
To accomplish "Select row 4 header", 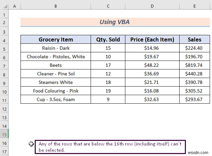I will (x=4, y=40).
